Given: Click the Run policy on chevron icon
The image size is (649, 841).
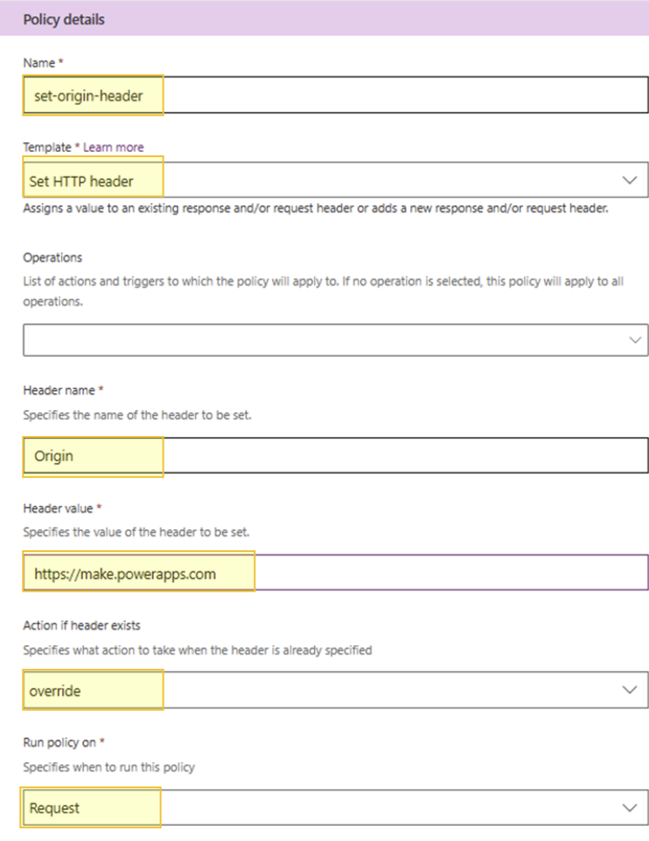Looking at the screenshot, I should pos(631,807).
